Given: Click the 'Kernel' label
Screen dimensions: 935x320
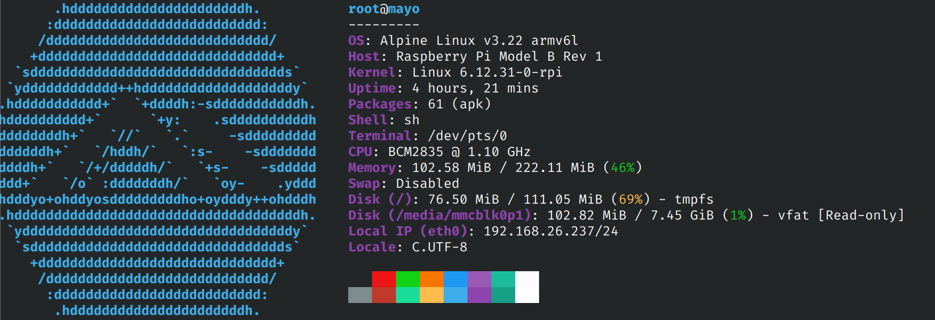Looking at the screenshot, I should (372, 73).
